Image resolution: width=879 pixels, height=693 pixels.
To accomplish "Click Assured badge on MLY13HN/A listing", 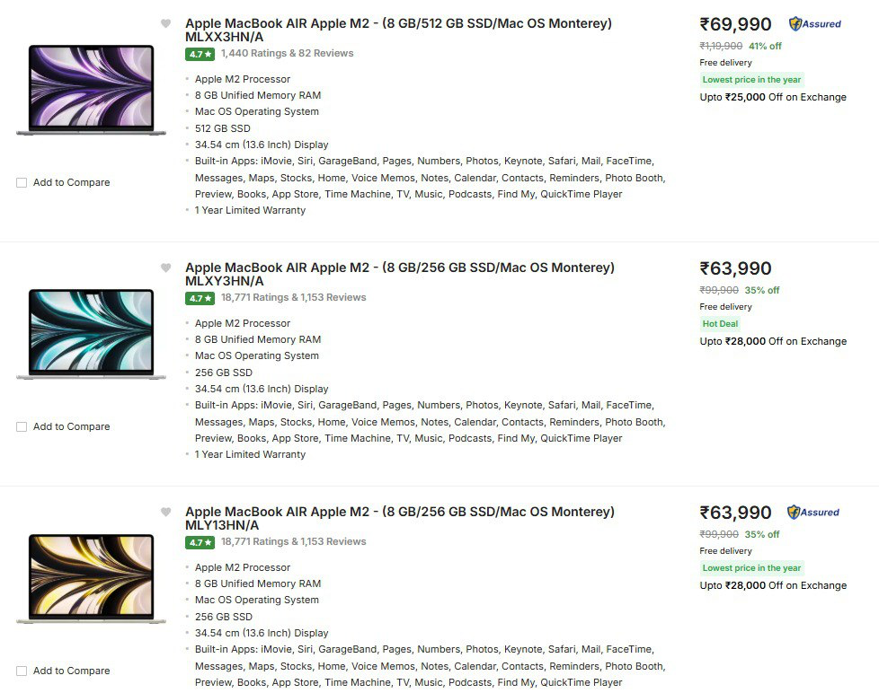I will click(813, 513).
